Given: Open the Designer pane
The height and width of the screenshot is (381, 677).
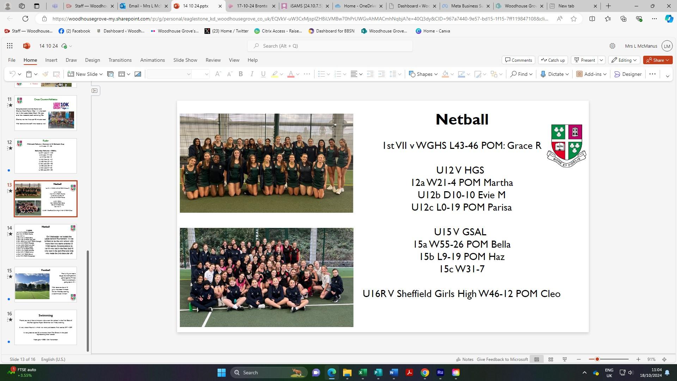Looking at the screenshot, I should (628, 74).
